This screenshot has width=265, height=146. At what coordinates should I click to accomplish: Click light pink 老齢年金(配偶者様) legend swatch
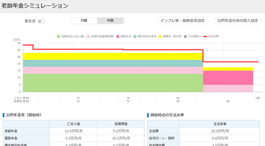tap(88, 37)
